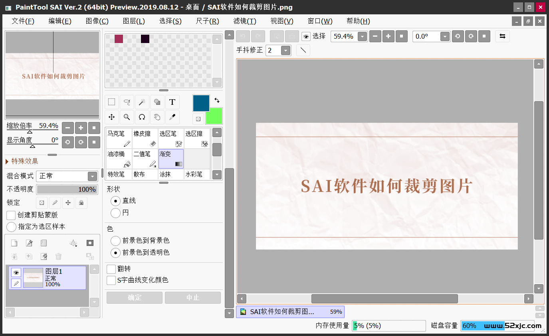Image resolution: width=549 pixels, height=336 pixels.
Task: Select the rectangular selection tool
Action: coord(112,102)
